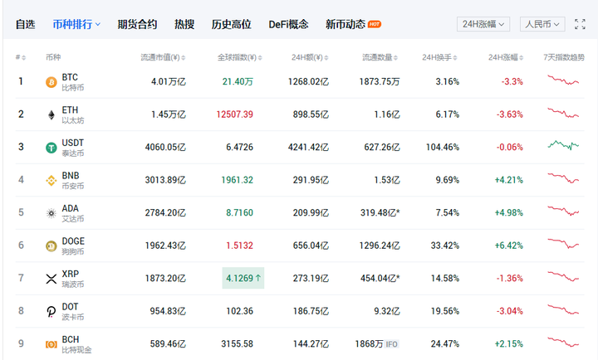Open the XRP 瑞波币 coin link

click(x=73, y=279)
